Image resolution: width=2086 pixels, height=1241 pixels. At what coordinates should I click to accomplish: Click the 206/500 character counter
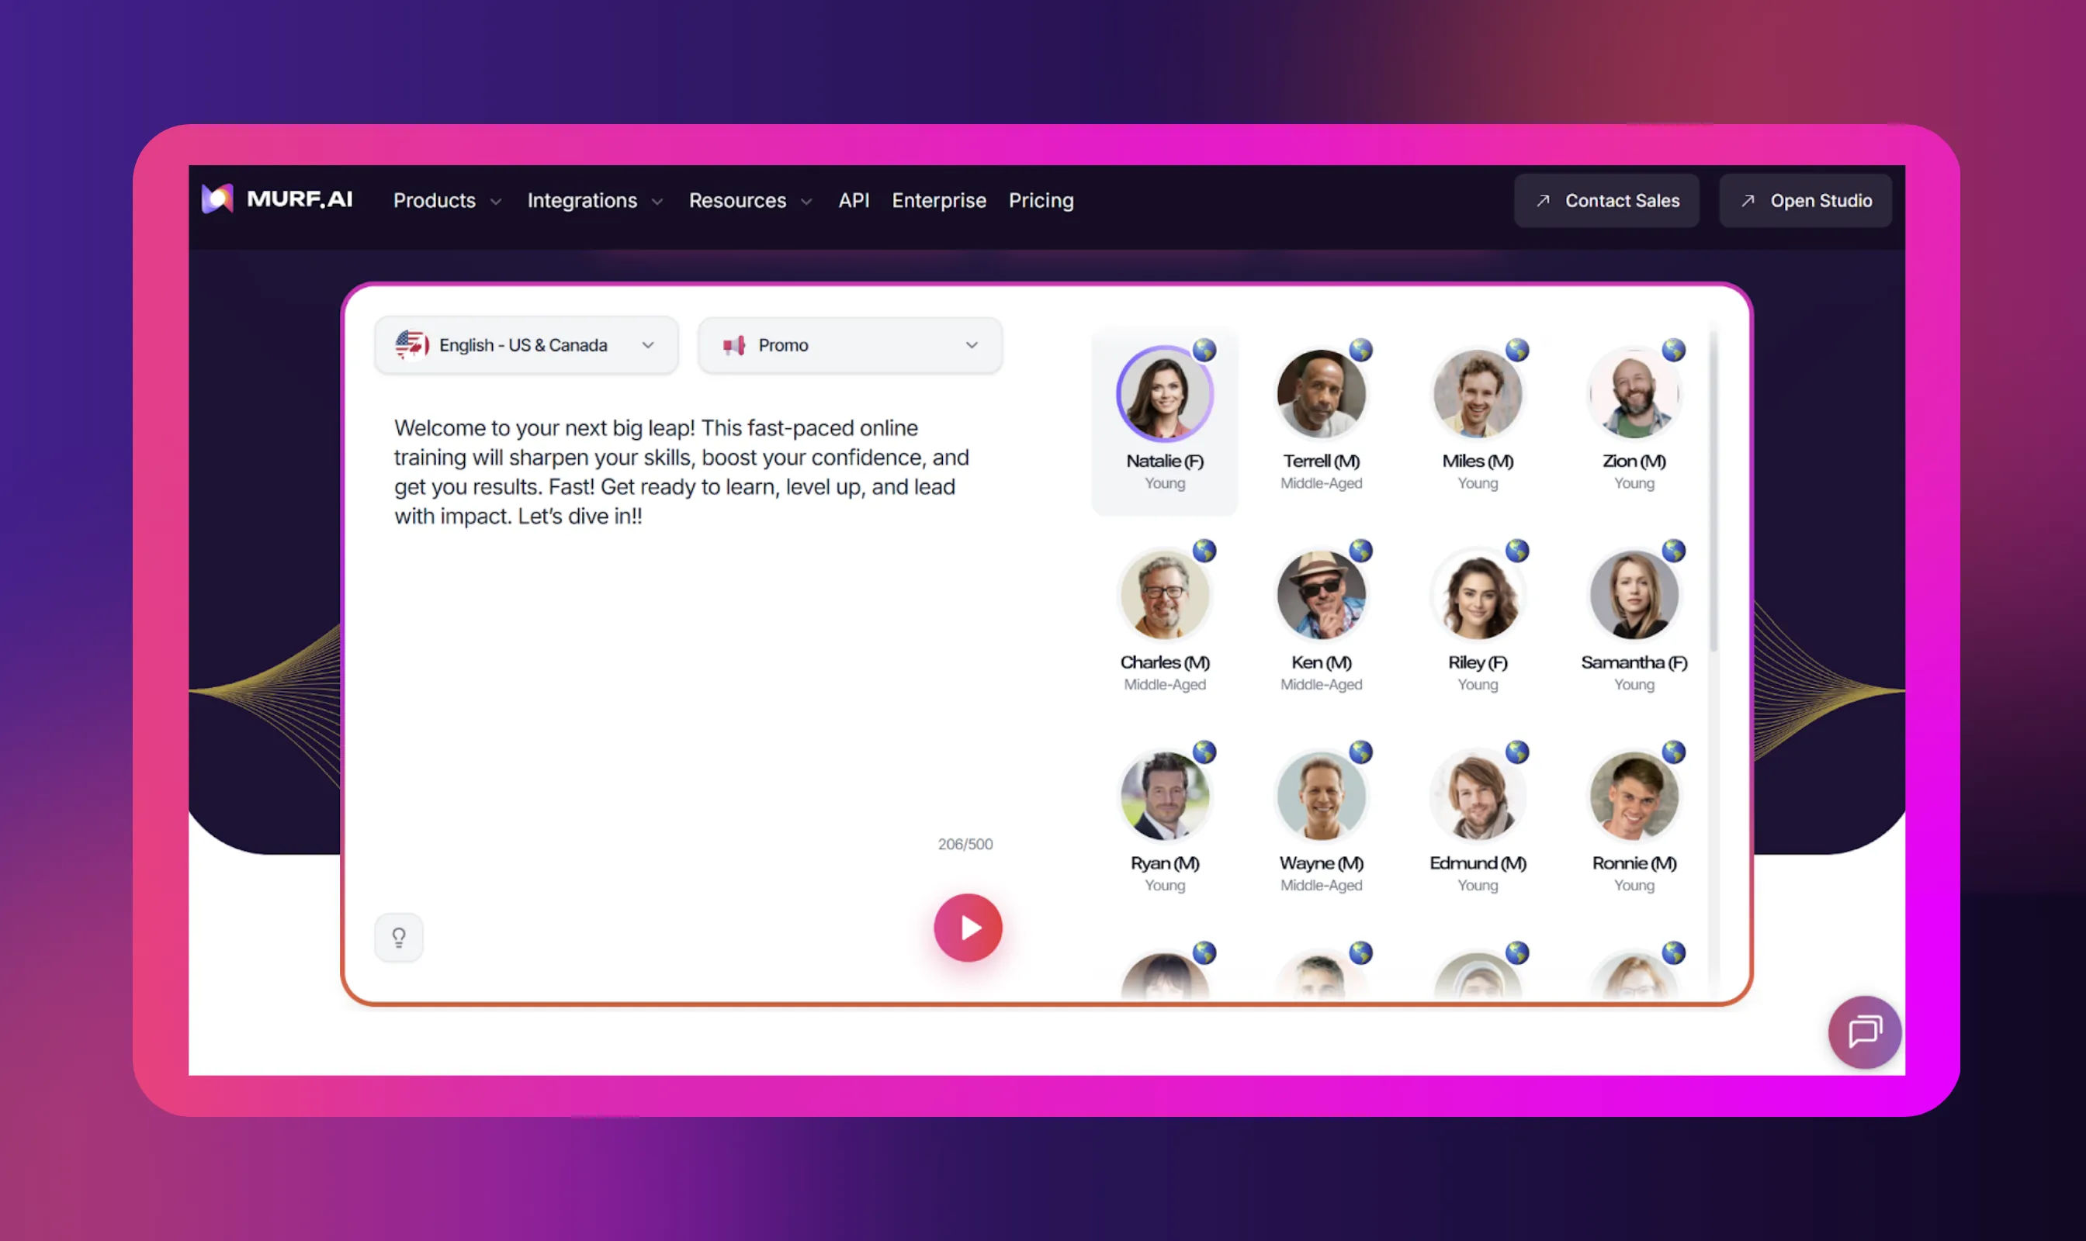[965, 844]
